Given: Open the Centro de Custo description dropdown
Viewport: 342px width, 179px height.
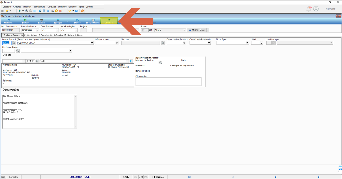Looking at the screenshot, I should click(70, 51).
